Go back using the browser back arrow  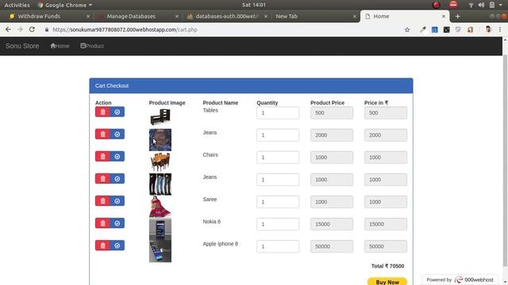click(x=8, y=29)
